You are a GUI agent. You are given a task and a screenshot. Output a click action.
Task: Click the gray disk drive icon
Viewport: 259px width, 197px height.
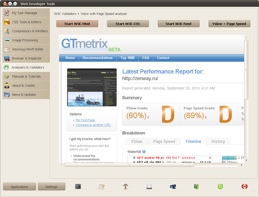[149, 186]
